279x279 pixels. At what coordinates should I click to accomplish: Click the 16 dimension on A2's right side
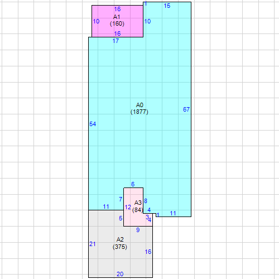pos(148,252)
